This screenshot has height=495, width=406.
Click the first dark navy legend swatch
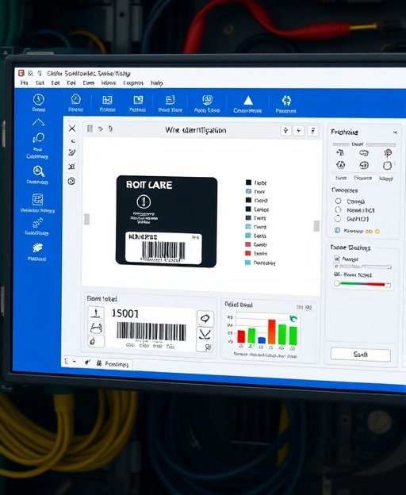[x=248, y=182]
